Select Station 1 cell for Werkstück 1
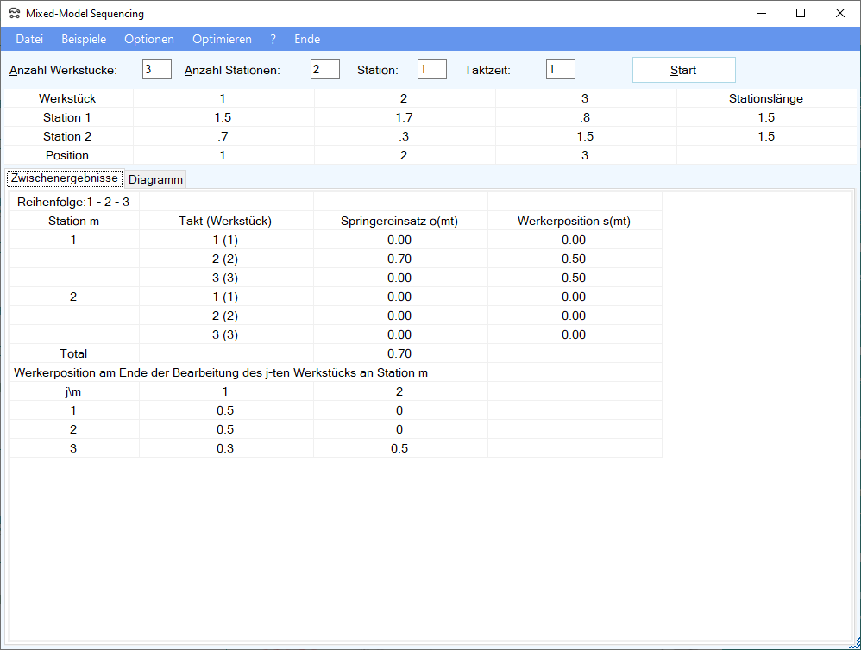Screen dimensions: 861x650 click(x=223, y=117)
